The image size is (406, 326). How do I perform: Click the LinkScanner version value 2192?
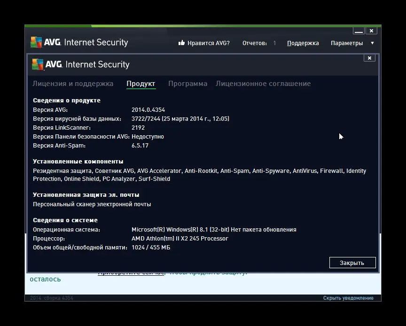click(138, 127)
